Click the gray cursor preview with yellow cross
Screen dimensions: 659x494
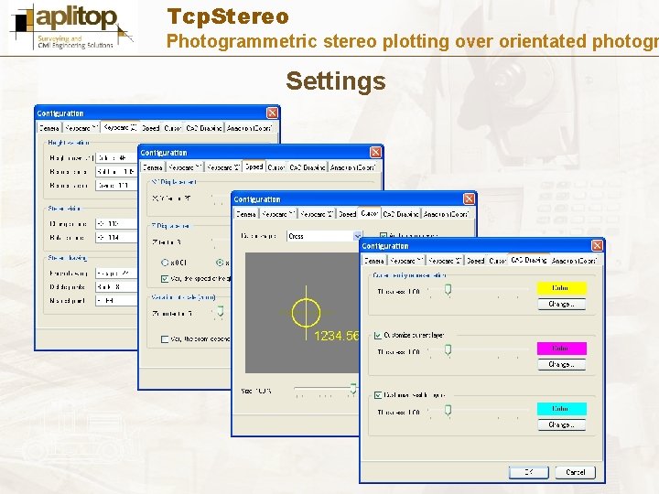tap(302, 313)
